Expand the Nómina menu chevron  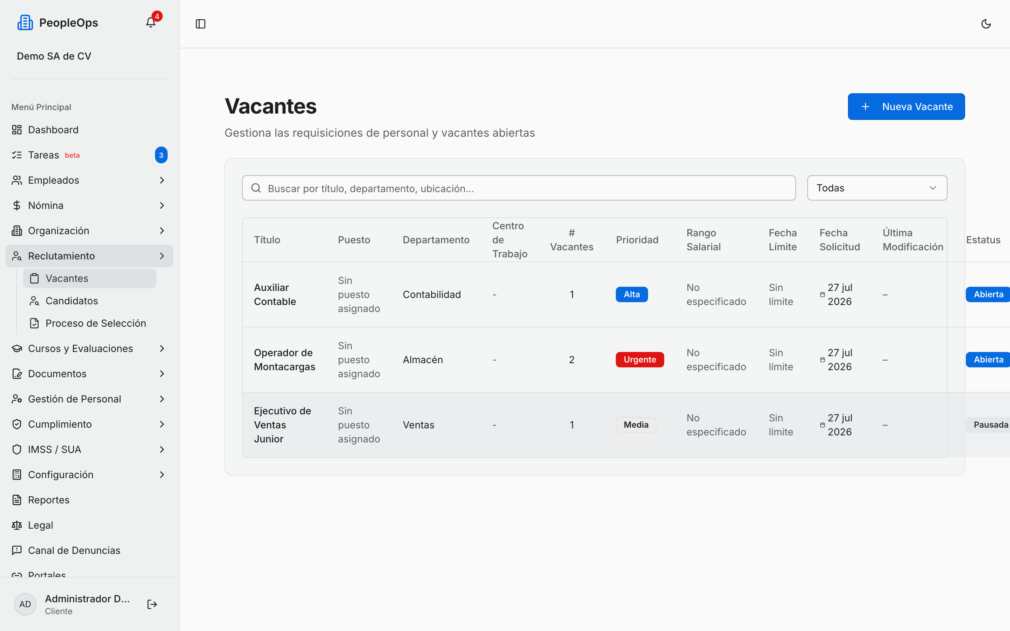coord(162,205)
